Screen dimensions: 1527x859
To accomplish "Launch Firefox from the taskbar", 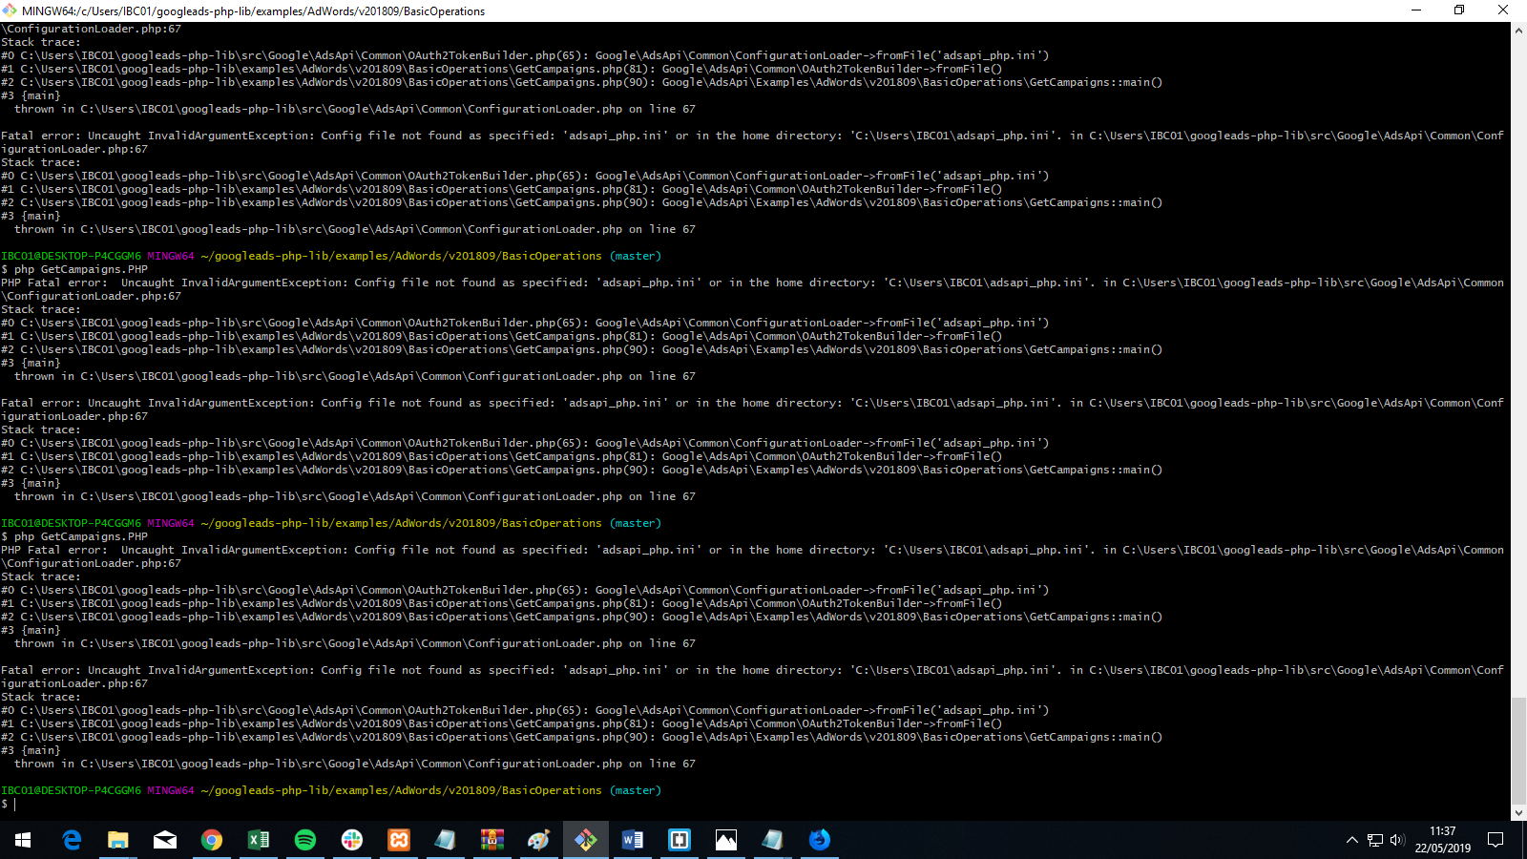I will (x=819, y=840).
